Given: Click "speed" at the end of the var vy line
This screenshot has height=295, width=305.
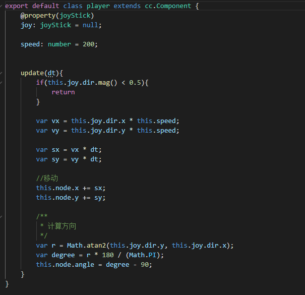Looking at the screenshot, I should [166, 131].
